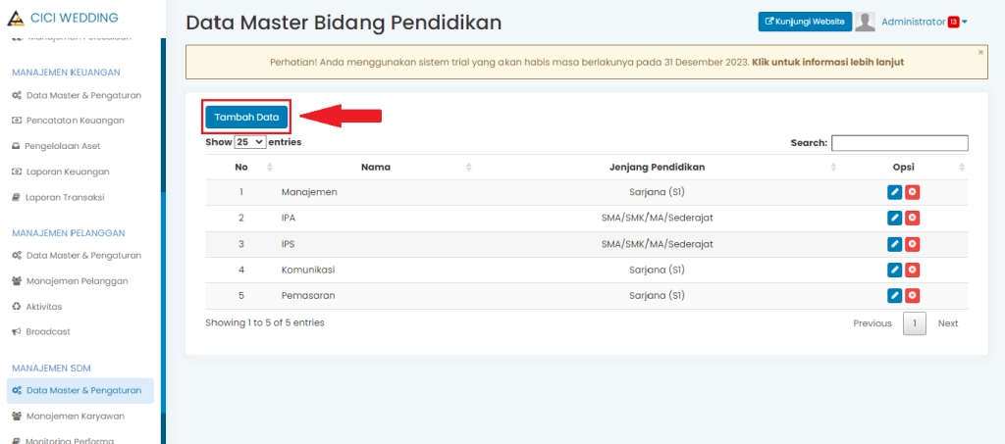Open Data Master & Pengaturan under Manajemen SDM

click(x=80, y=390)
